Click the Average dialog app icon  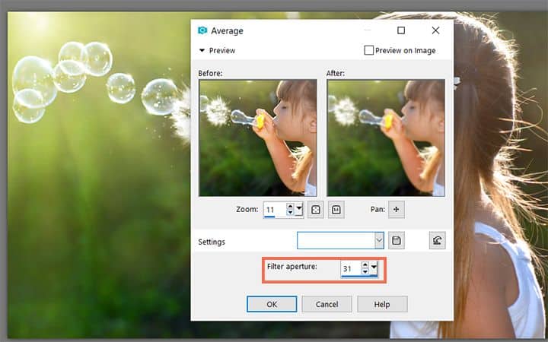click(x=202, y=30)
